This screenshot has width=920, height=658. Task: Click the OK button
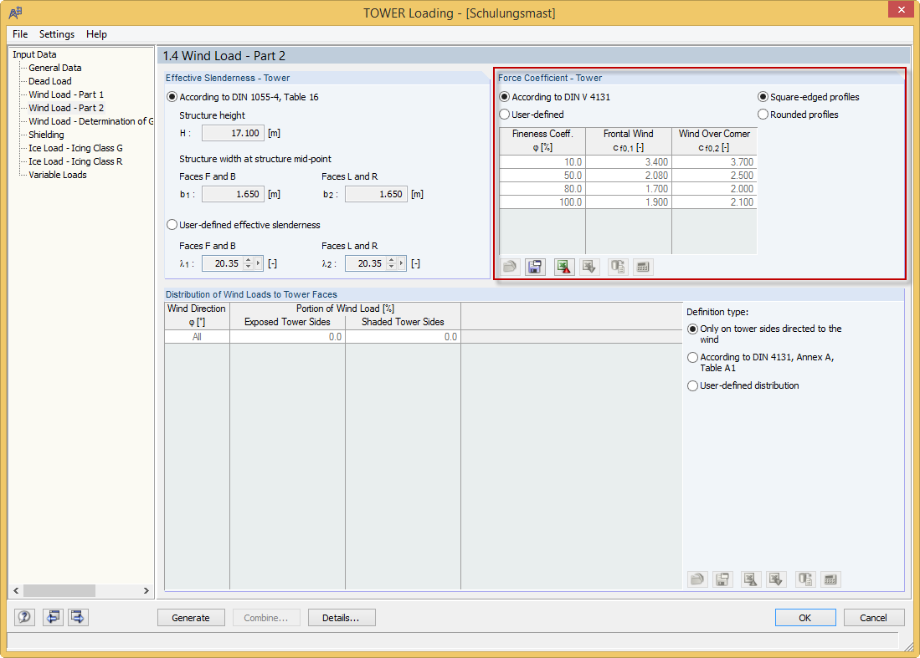tap(805, 618)
